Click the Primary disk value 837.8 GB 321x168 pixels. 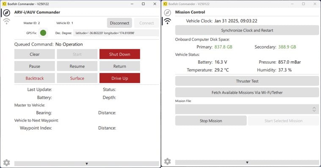223,47
